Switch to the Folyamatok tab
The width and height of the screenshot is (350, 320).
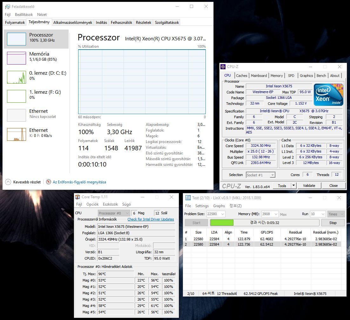tap(15, 23)
